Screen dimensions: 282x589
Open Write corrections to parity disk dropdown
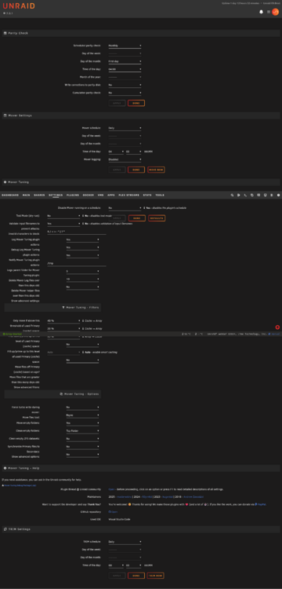coord(125,85)
